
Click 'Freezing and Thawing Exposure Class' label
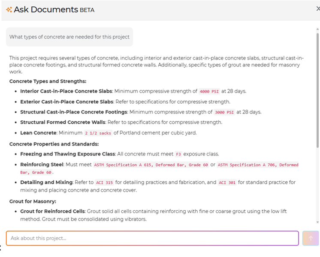[67, 154]
